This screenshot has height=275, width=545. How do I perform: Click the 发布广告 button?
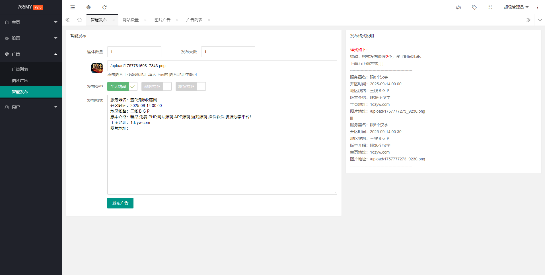[120, 203]
